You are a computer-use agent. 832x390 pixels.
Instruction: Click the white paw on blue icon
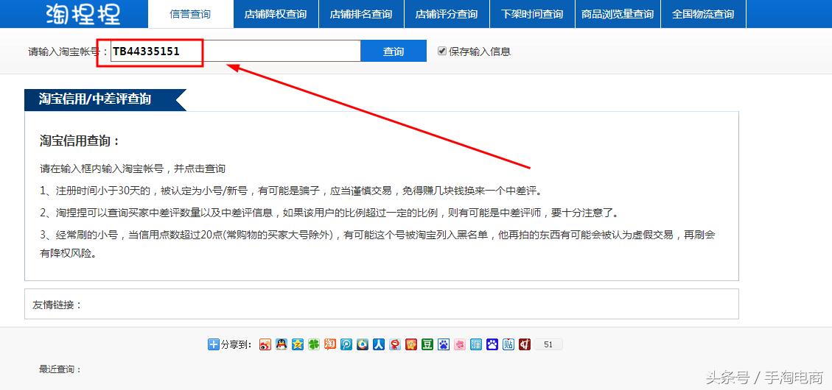tap(492, 344)
